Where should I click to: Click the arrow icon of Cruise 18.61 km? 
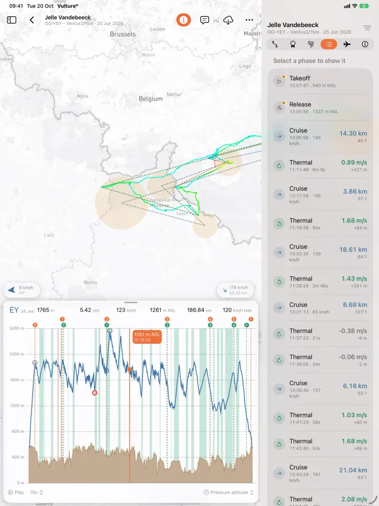279,252
